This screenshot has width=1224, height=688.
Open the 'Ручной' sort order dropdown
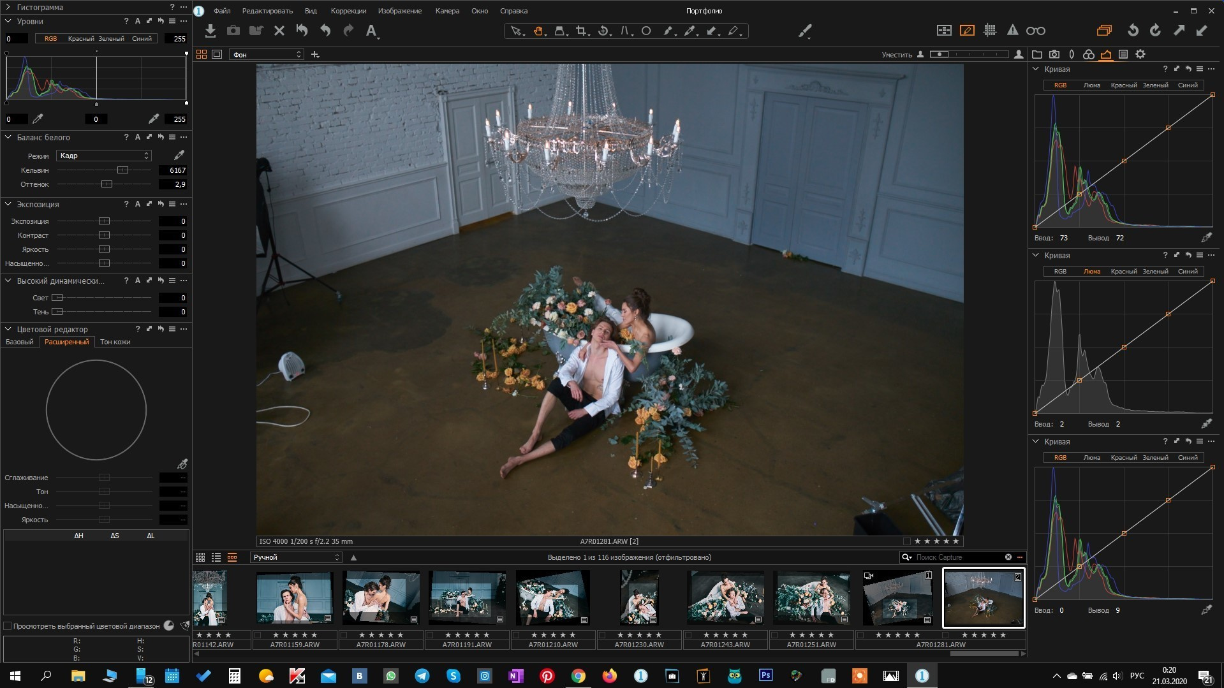[296, 557]
